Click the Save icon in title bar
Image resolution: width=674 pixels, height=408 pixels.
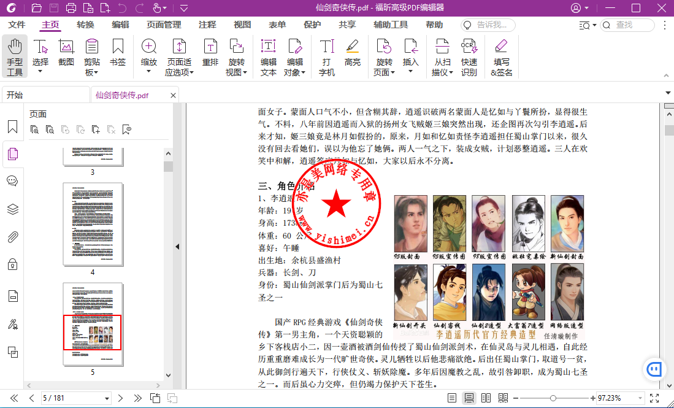tap(54, 8)
